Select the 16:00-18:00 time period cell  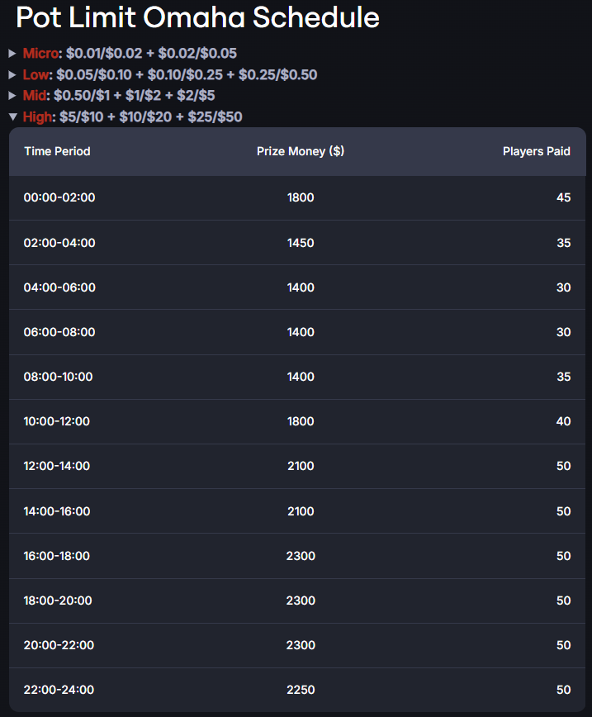click(57, 556)
